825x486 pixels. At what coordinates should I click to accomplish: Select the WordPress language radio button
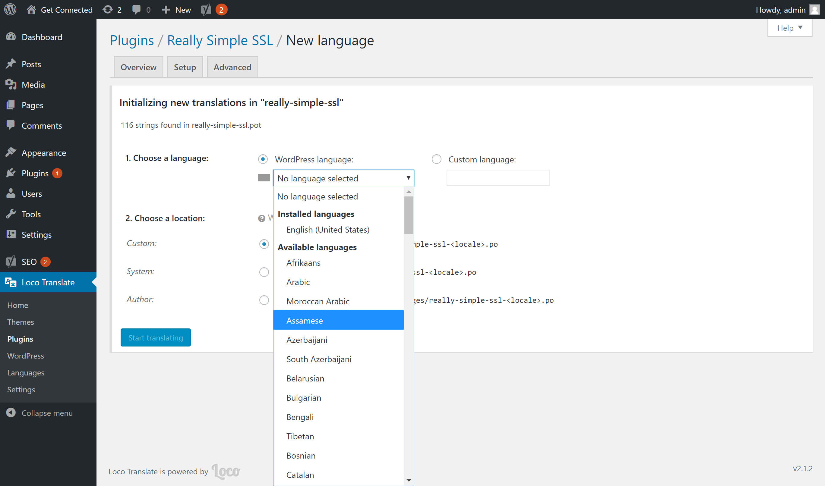pyautogui.click(x=263, y=159)
